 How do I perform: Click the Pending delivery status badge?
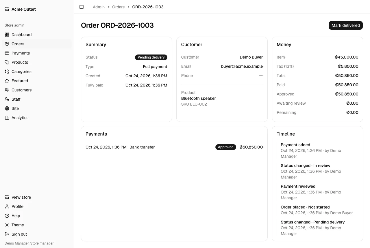coord(151,57)
